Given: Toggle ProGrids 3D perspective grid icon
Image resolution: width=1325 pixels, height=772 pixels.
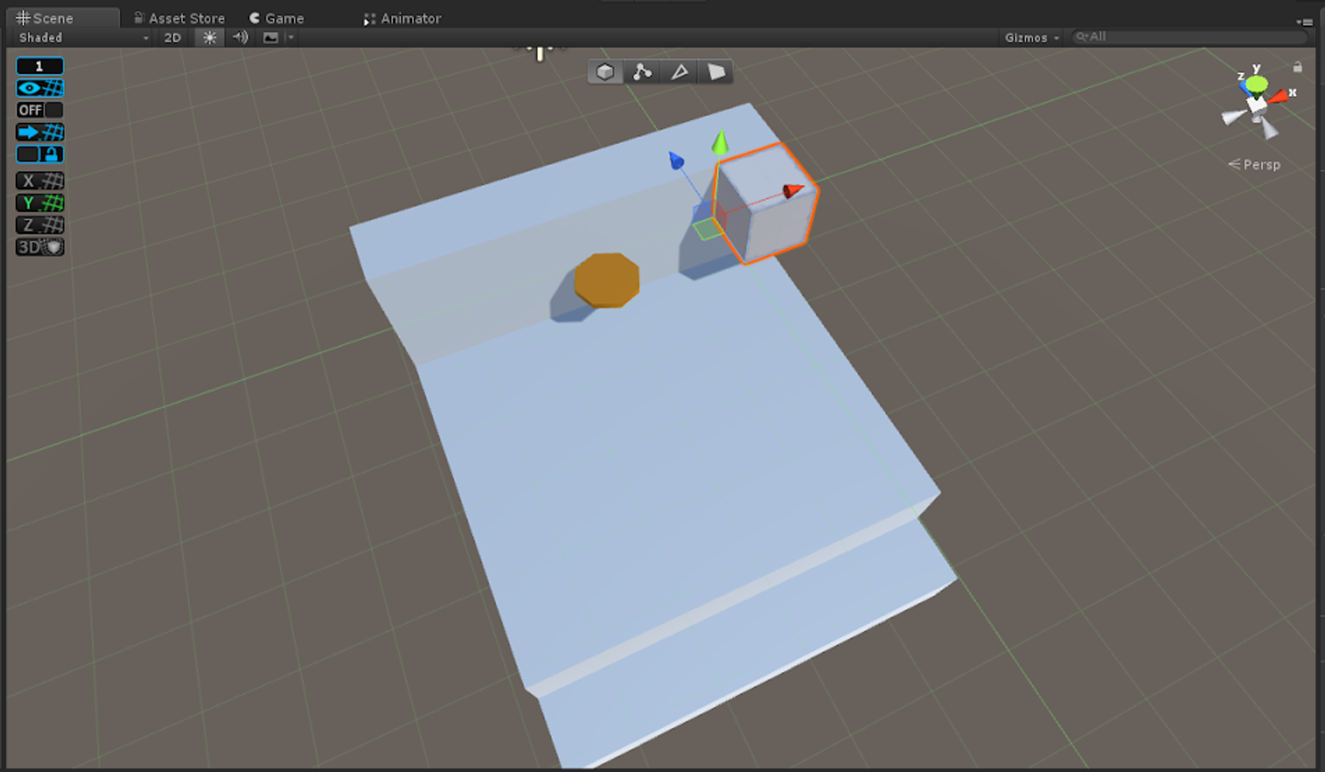Looking at the screenshot, I should pos(40,247).
